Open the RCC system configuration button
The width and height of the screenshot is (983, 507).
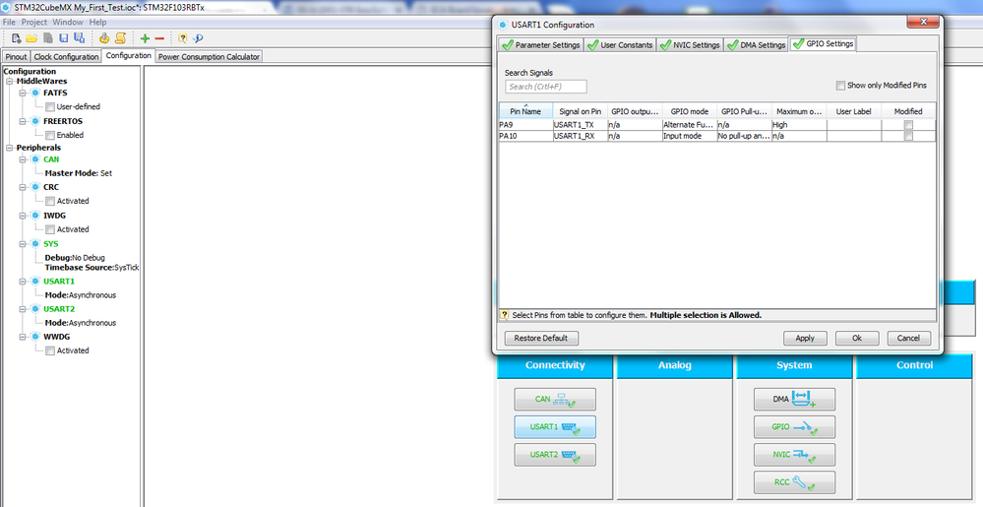point(794,482)
